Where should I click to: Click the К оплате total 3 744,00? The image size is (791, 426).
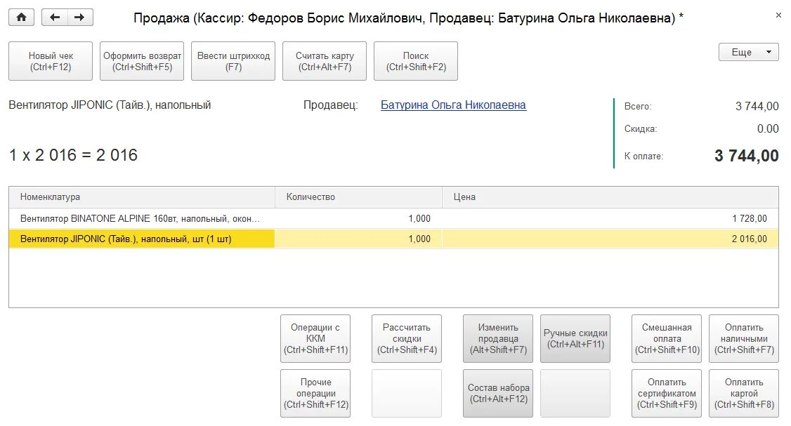click(x=746, y=156)
